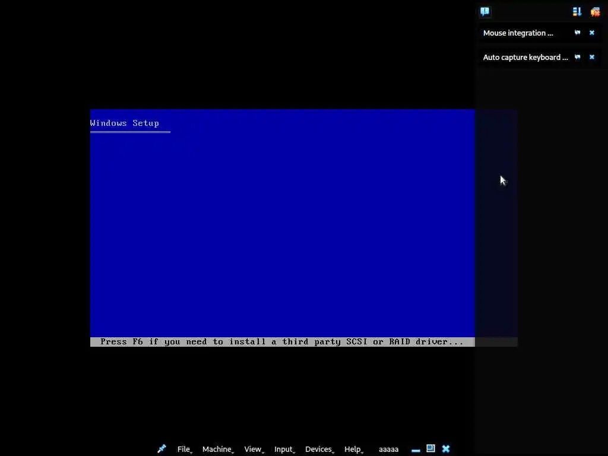Select the Auto capture keyboard notification text
Screen dimensions: 608x456
[525, 58]
